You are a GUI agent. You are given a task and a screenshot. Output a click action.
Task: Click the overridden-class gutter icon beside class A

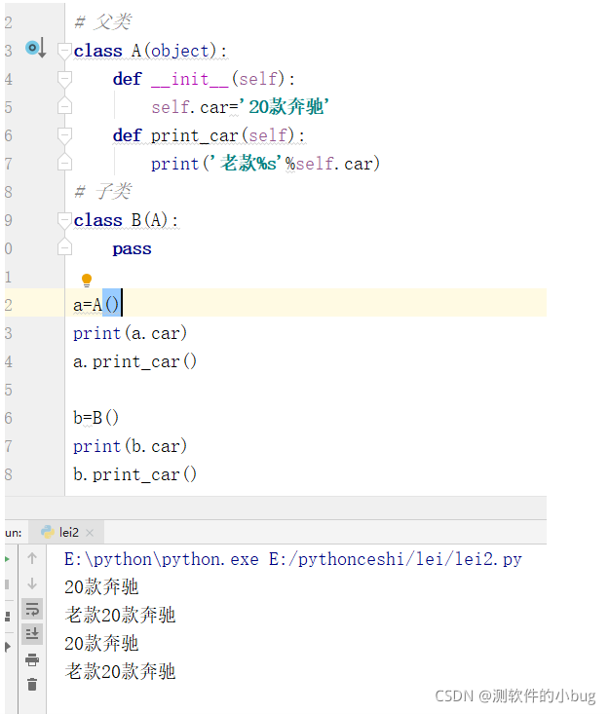[x=35, y=48]
